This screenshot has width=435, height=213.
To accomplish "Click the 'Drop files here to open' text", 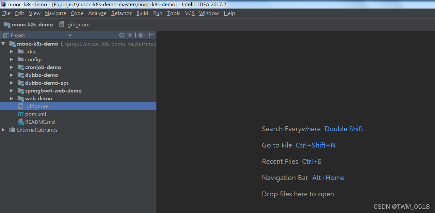I will (298, 194).
